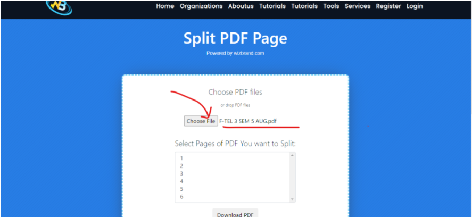Image resolution: width=472 pixels, height=217 pixels.
Task: Click the file name F-TEL 3 SEM 5 AUG.pdf
Action: point(248,121)
